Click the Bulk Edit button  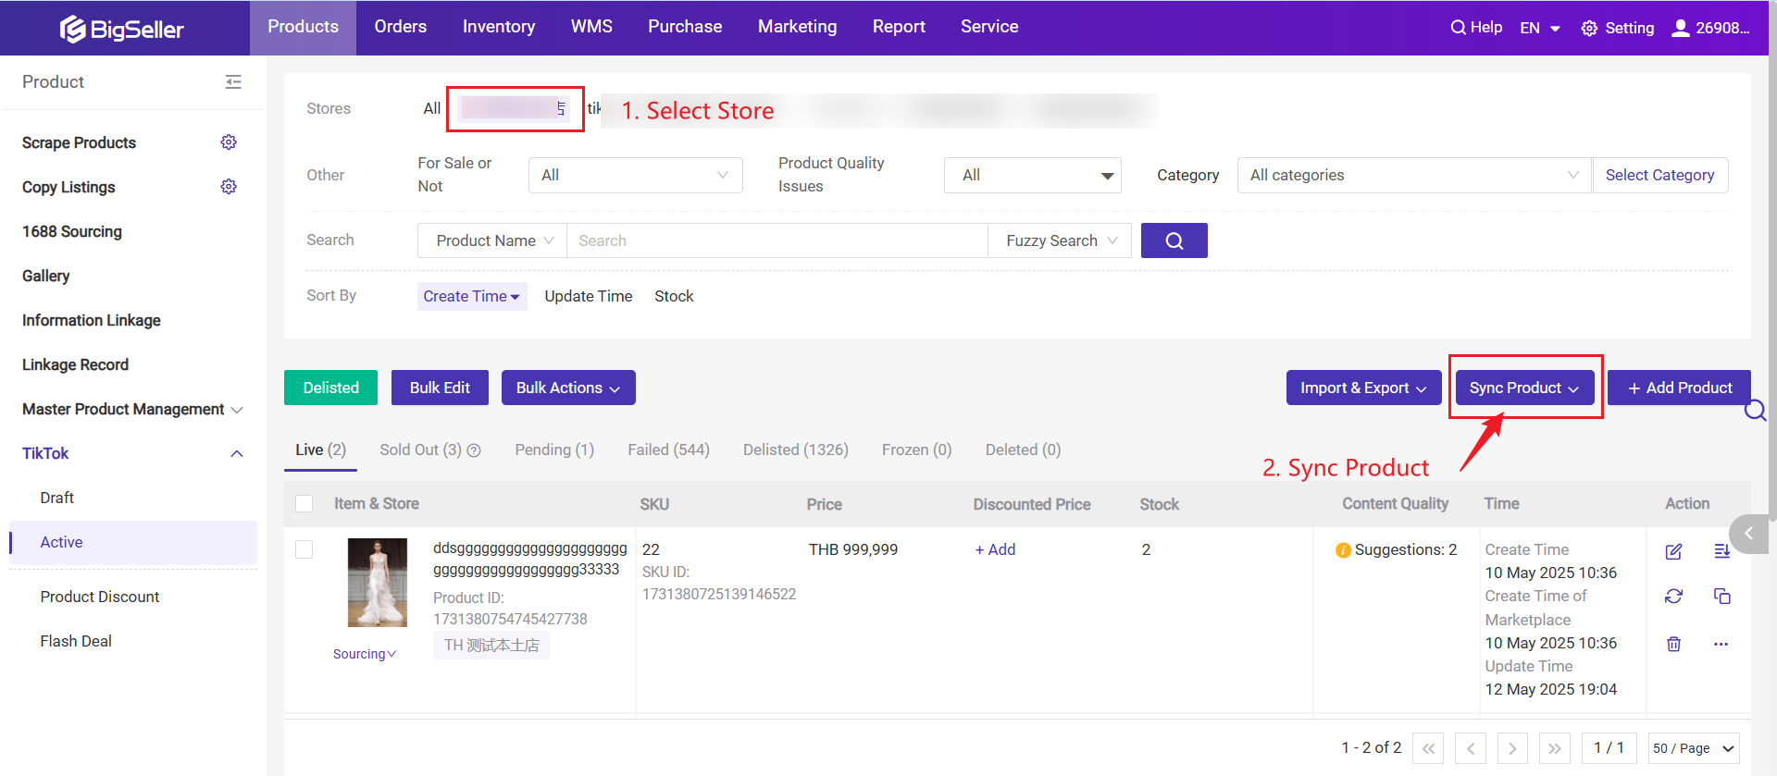point(440,388)
